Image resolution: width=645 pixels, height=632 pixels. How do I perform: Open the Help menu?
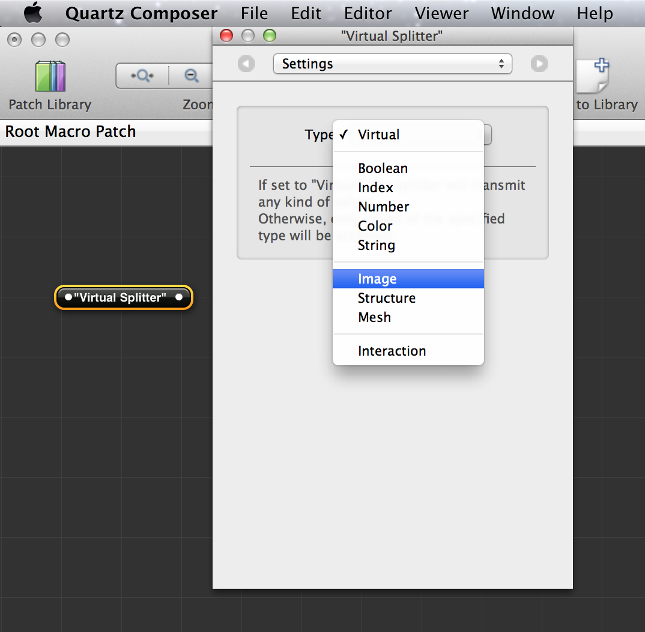click(x=595, y=13)
